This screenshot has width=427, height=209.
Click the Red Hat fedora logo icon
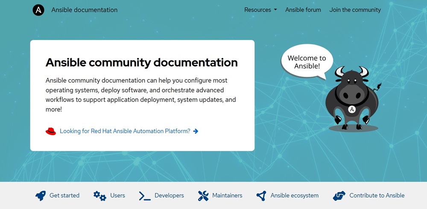pos(51,131)
